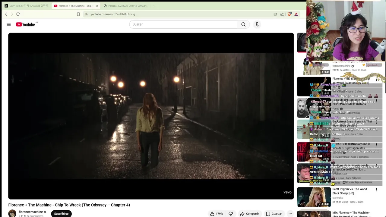Open the YouTube hamburger guide menu
The width and height of the screenshot is (386, 217).
coord(9,24)
